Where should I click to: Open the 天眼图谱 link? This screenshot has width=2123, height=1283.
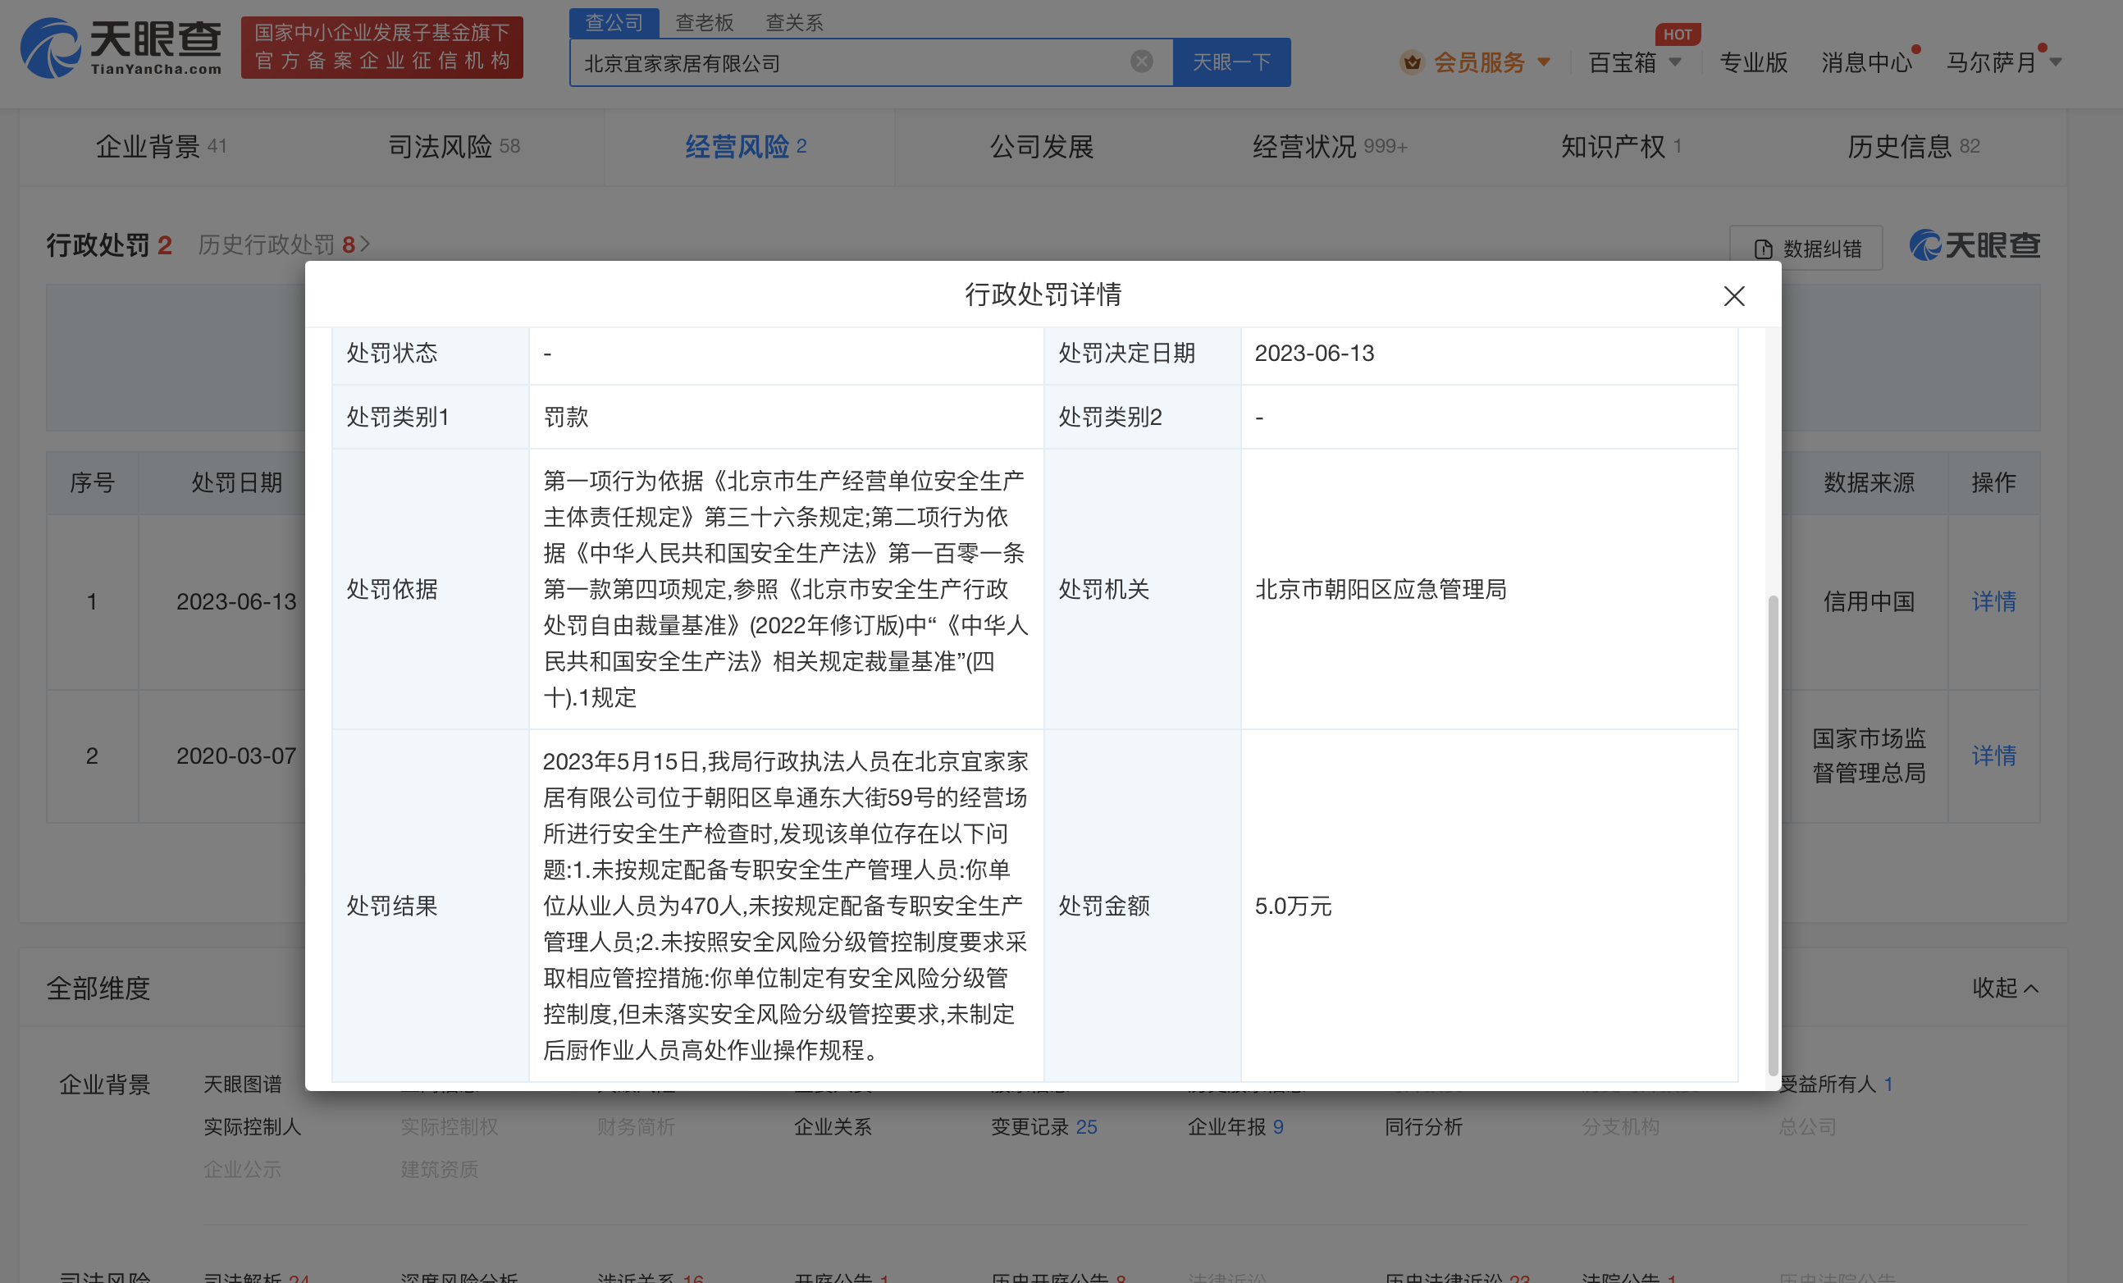242,1084
